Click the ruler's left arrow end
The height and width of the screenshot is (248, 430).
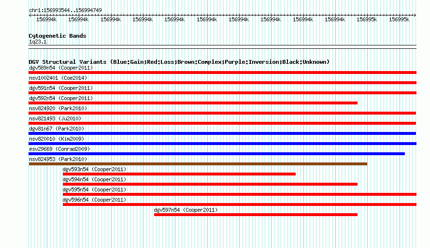pos(30,15)
